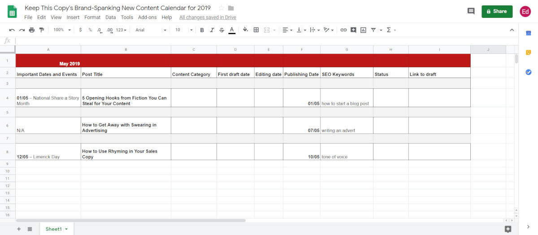Image resolution: width=538 pixels, height=235 pixels.
Task: Hide the menus with the collapse arrow
Action: click(x=512, y=30)
